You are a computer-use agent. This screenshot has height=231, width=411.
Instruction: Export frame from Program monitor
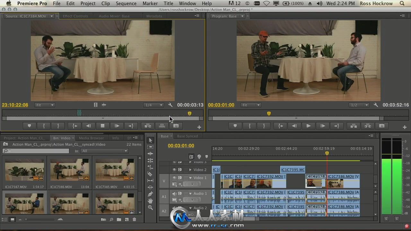tap(382, 126)
